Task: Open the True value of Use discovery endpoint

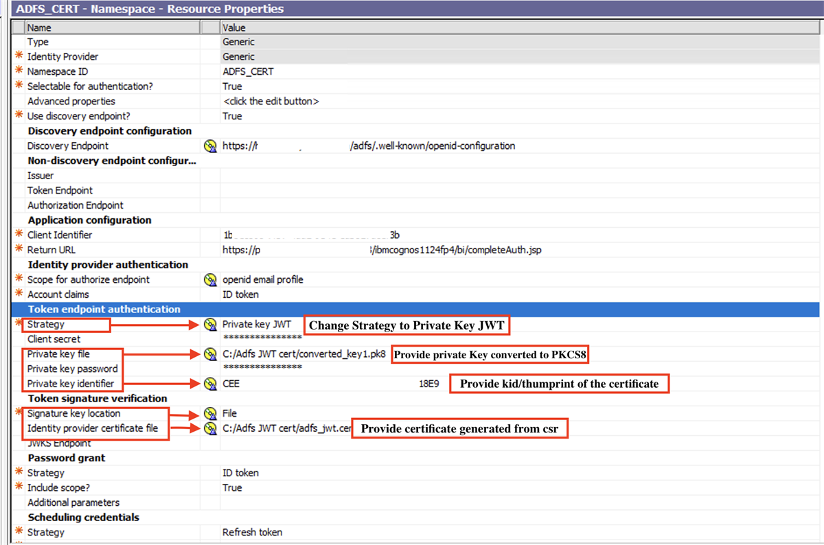Action: click(232, 116)
